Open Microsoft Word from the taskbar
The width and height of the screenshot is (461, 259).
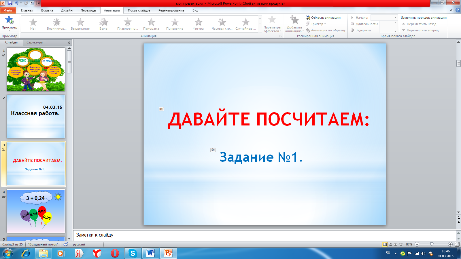[150, 253]
